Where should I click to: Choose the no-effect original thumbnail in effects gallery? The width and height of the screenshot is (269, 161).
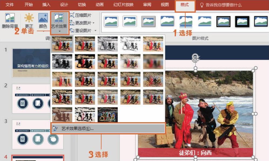point(62,44)
